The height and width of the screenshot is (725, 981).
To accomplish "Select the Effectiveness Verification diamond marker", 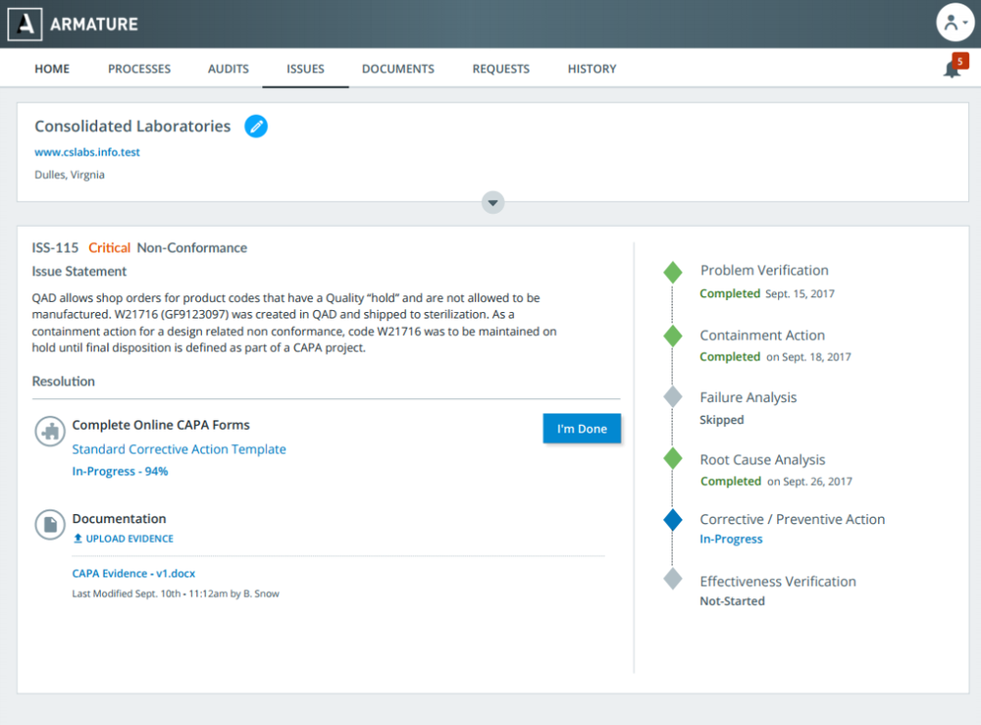I will tap(672, 579).
